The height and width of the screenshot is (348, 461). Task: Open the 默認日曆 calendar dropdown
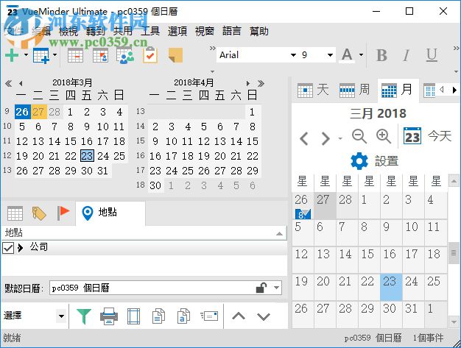point(276,288)
